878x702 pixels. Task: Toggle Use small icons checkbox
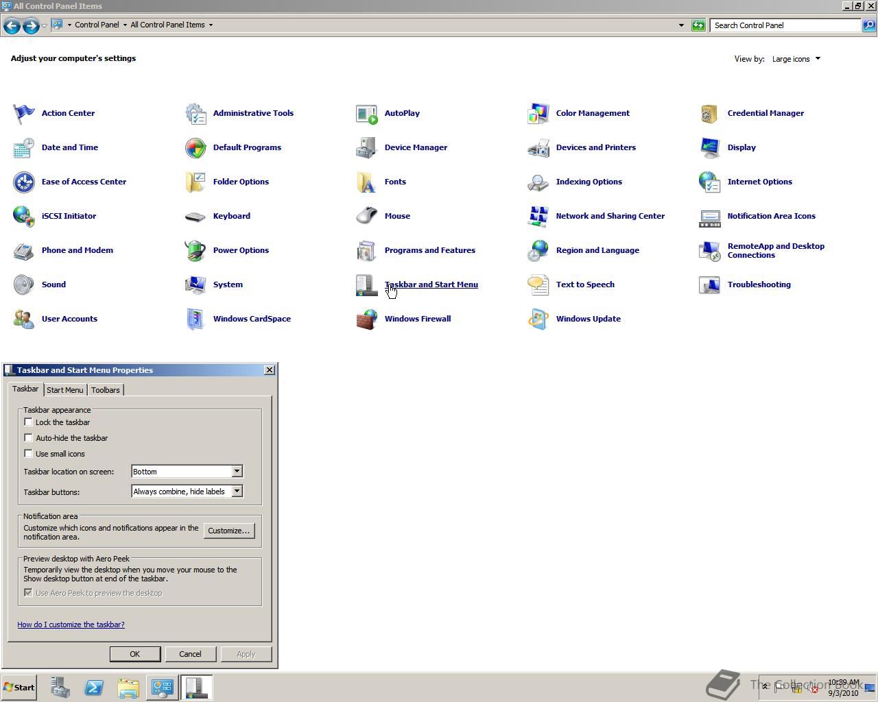28,453
